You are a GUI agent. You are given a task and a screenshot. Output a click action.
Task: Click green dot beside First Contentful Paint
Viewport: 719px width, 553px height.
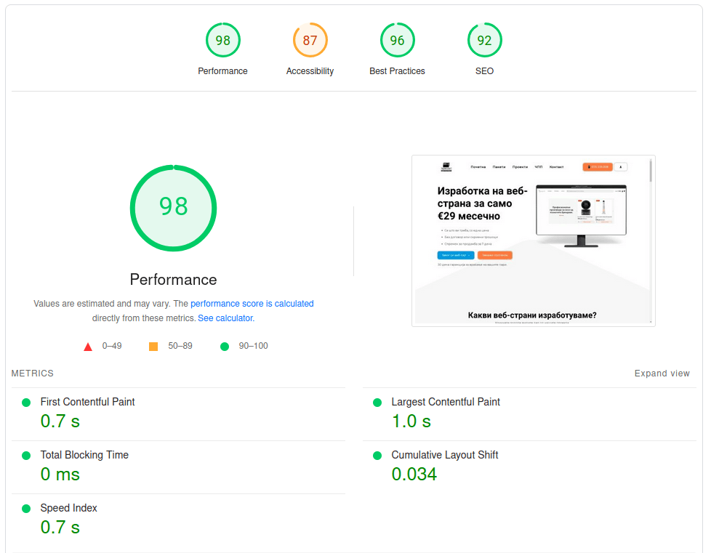coord(26,403)
